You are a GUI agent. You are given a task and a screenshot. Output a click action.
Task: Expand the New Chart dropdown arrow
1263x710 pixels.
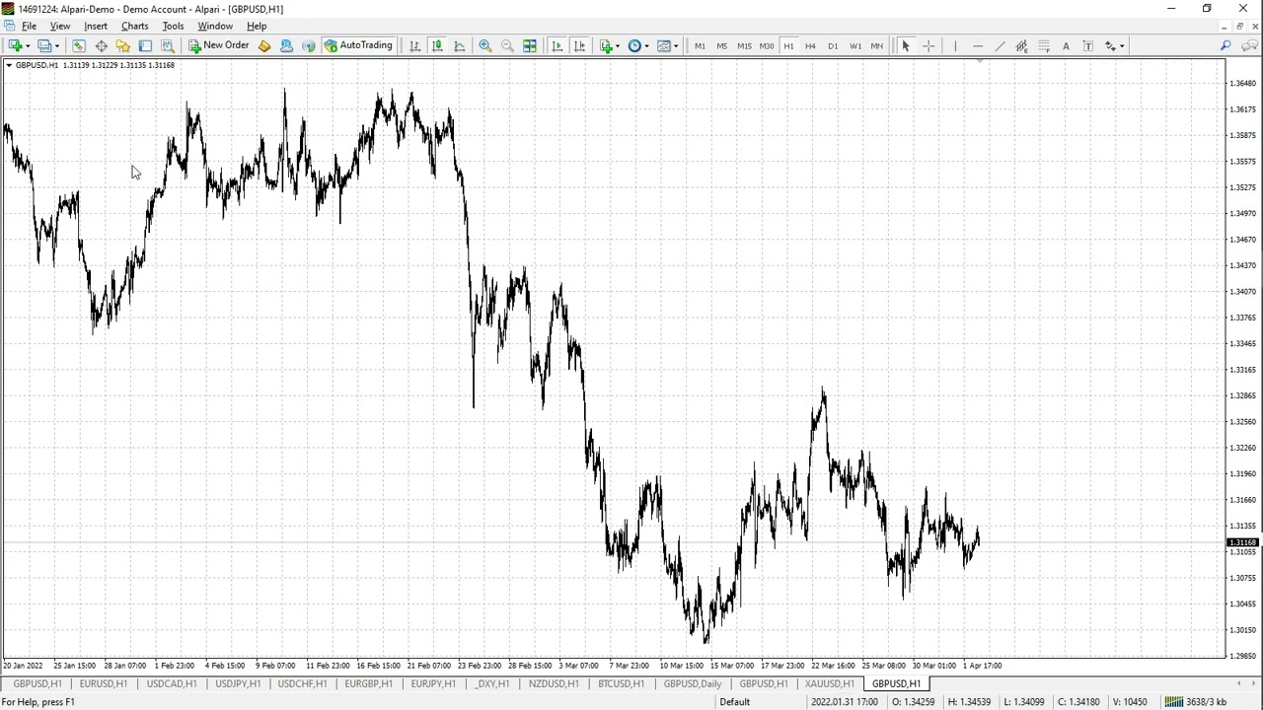click(x=28, y=45)
